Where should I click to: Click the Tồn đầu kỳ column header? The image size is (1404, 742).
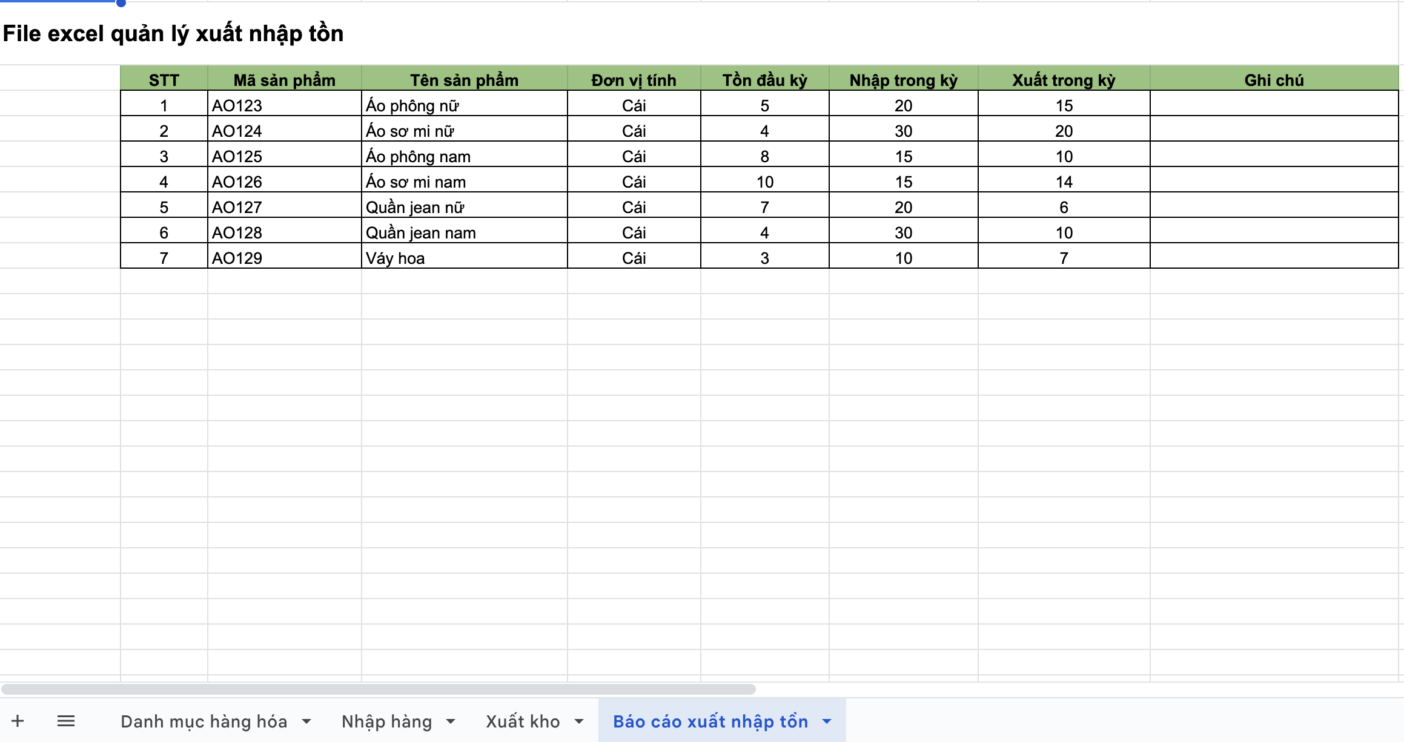764,80
